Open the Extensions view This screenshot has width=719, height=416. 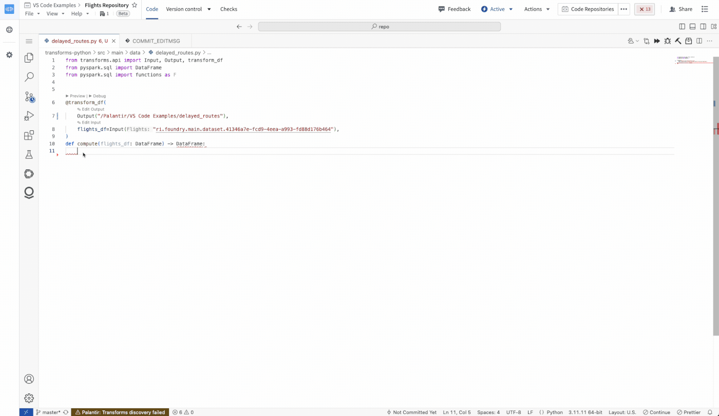coord(29,135)
